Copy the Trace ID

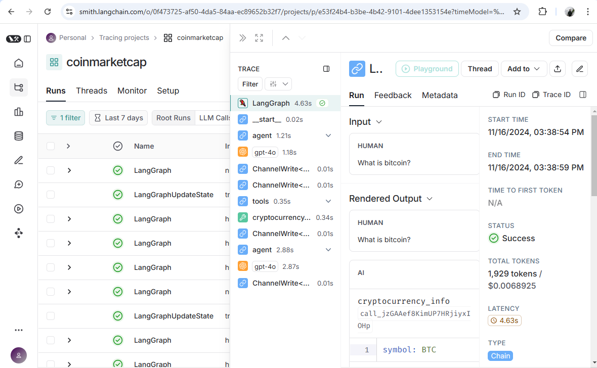tap(551, 95)
